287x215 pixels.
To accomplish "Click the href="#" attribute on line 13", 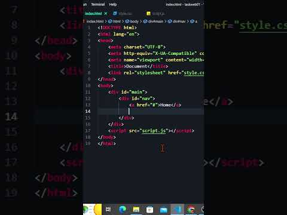I will point(147,105).
